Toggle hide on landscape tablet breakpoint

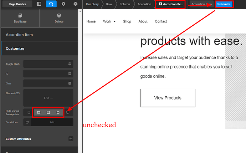click(39, 112)
